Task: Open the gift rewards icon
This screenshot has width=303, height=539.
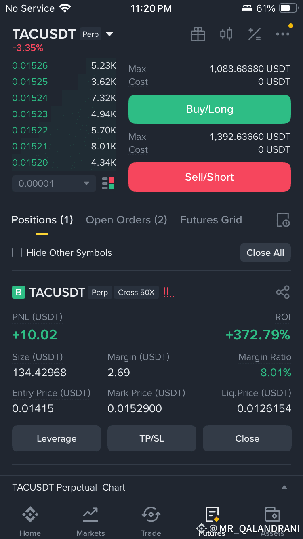Action: click(198, 34)
